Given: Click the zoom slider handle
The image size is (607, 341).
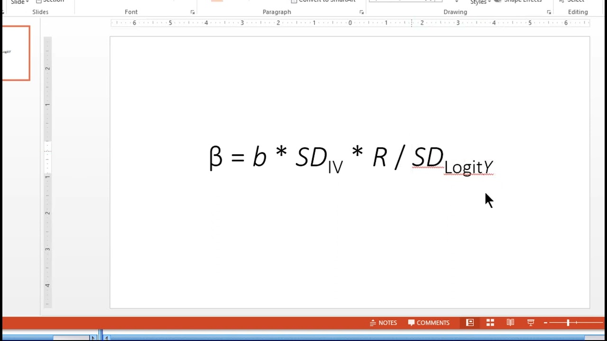Looking at the screenshot, I should (x=568, y=323).
